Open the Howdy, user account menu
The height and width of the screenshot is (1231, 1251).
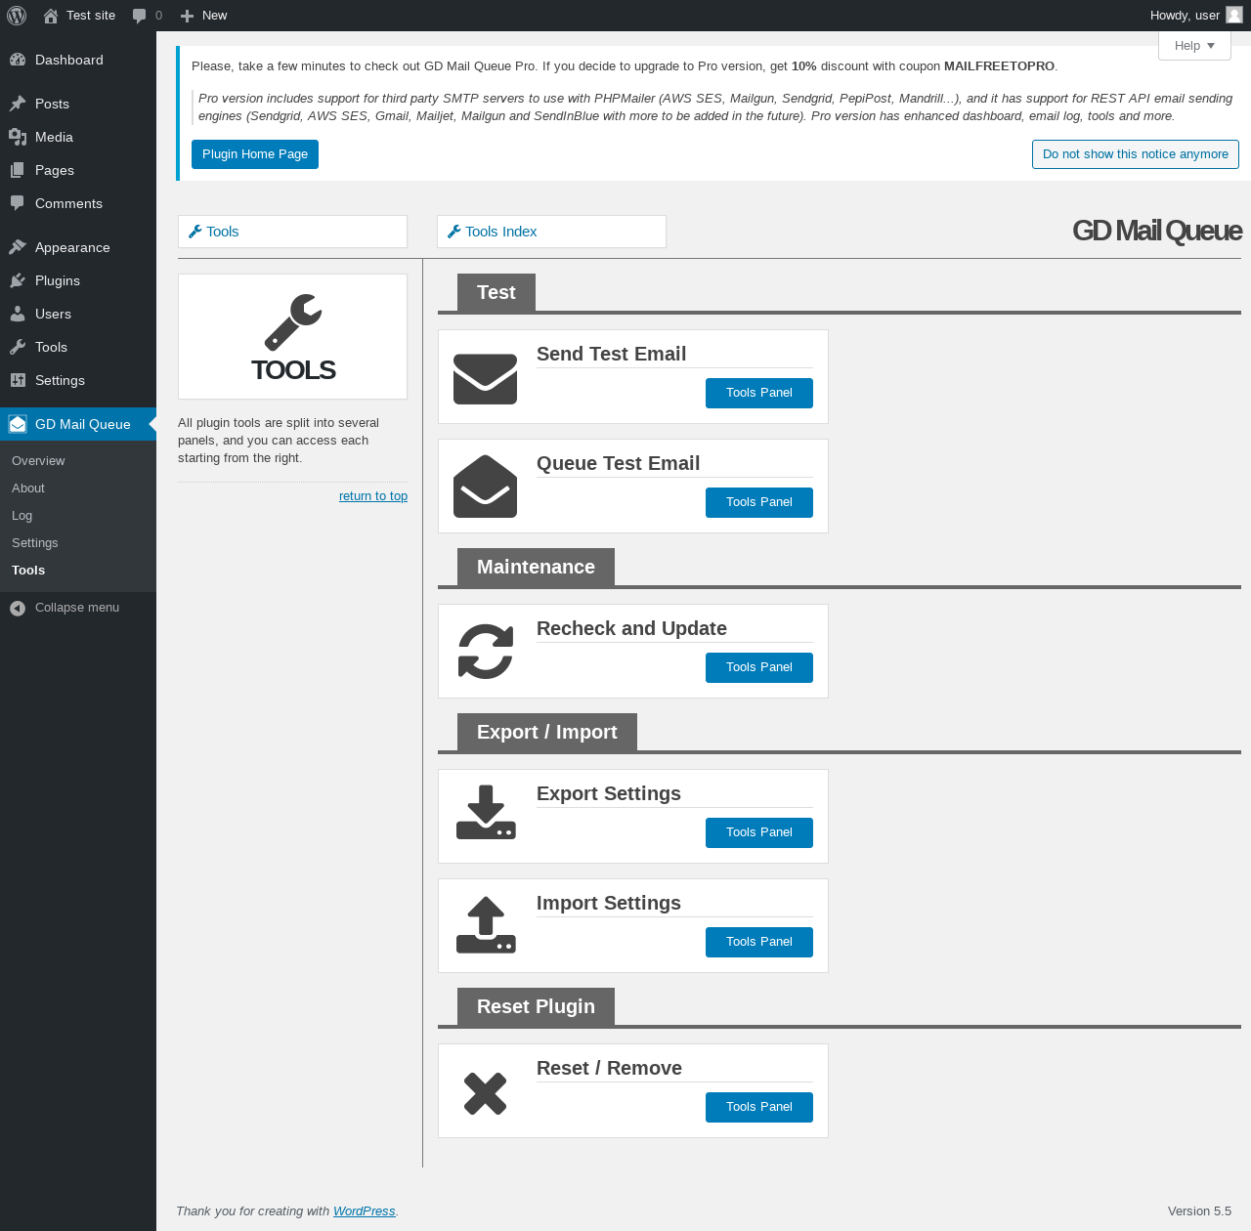tap(1195, 16)
